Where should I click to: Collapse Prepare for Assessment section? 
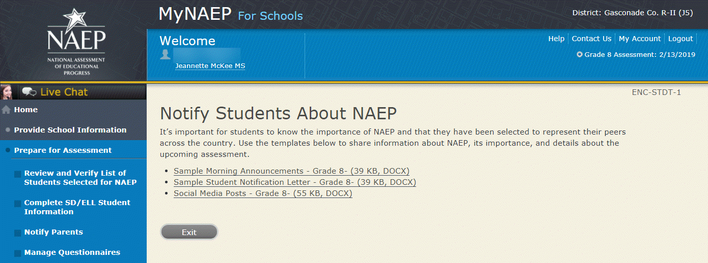coord(63,150)
